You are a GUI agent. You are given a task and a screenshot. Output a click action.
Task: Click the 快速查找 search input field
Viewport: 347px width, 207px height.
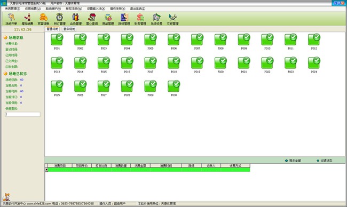click(x=23, y=114)
